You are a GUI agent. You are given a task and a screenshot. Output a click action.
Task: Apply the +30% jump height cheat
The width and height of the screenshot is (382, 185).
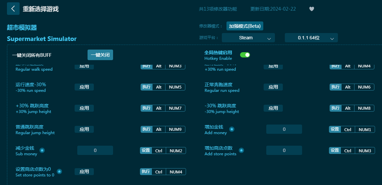pyautogui.click(x=84, y=108)
